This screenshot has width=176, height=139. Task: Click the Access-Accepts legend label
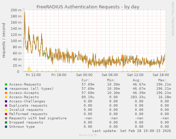pos(24,93)
